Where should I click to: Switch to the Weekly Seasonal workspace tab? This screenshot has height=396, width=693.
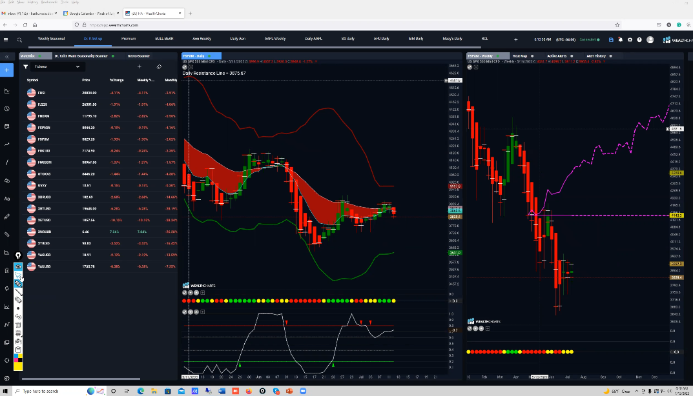pos(51,39)
